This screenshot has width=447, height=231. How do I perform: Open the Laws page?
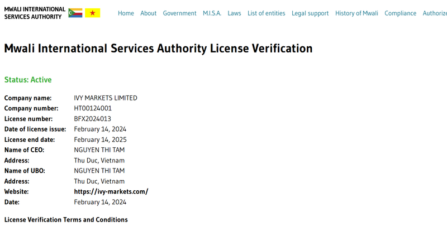234,13
